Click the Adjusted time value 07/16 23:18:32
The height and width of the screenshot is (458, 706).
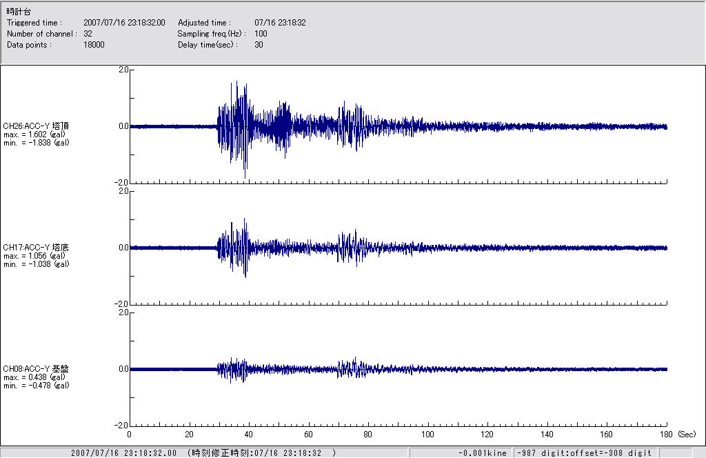[x=280, y=23]
